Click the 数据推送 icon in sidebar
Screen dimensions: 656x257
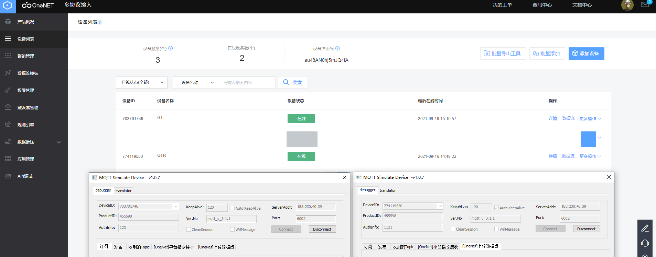coord(8,141)
